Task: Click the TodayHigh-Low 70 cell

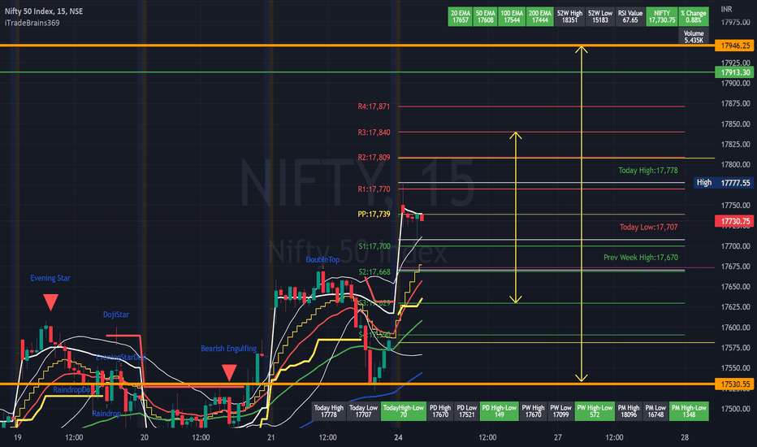Action: [x=403, y=411]
